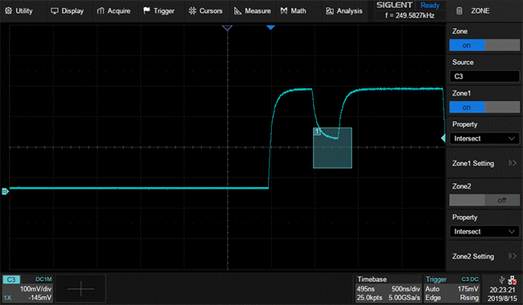Open the Math menu
Viewport: 523px width, 305px height.
point(293,11)
